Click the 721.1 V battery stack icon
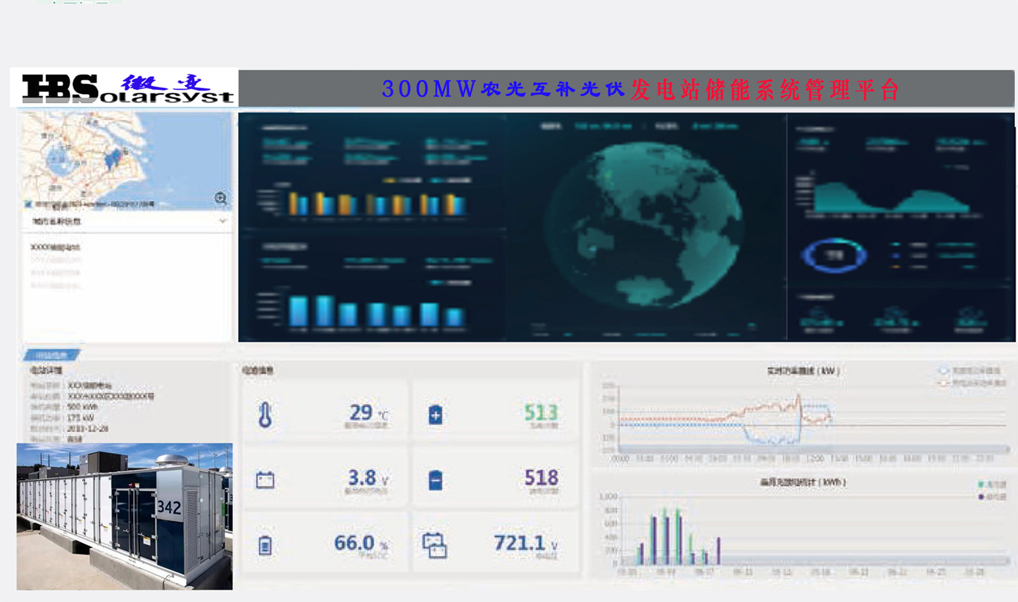The width and height of the screenshot is (1018, 602). (435, 545)
